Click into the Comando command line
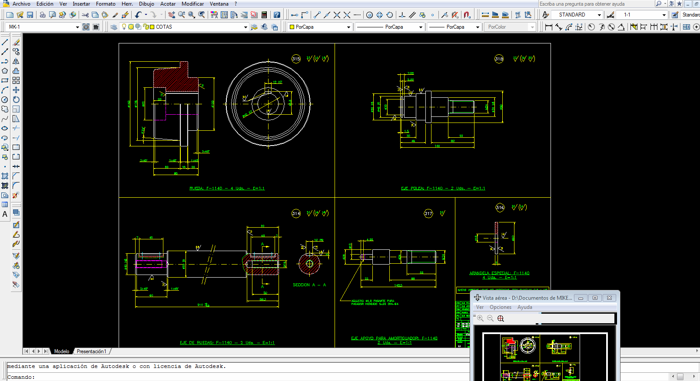 click(x=217, y=377)
